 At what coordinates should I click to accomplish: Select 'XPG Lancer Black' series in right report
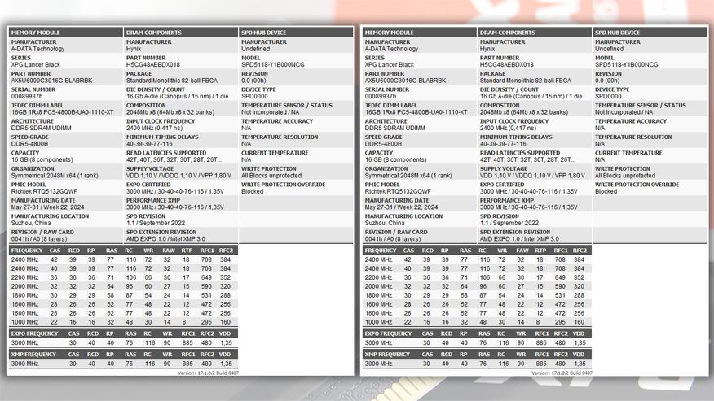point(390,64)
